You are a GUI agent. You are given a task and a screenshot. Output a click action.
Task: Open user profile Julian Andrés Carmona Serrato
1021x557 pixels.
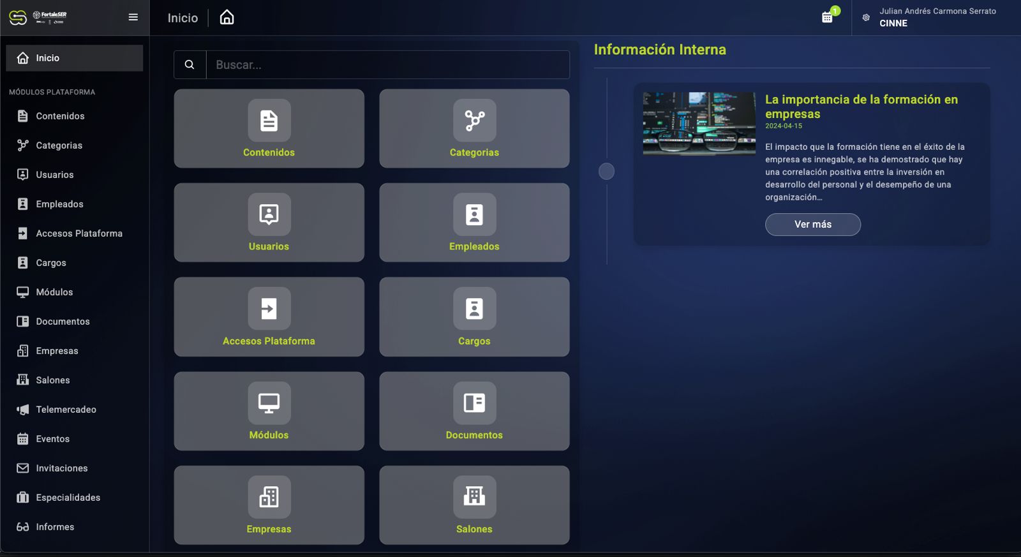(936, 17)
